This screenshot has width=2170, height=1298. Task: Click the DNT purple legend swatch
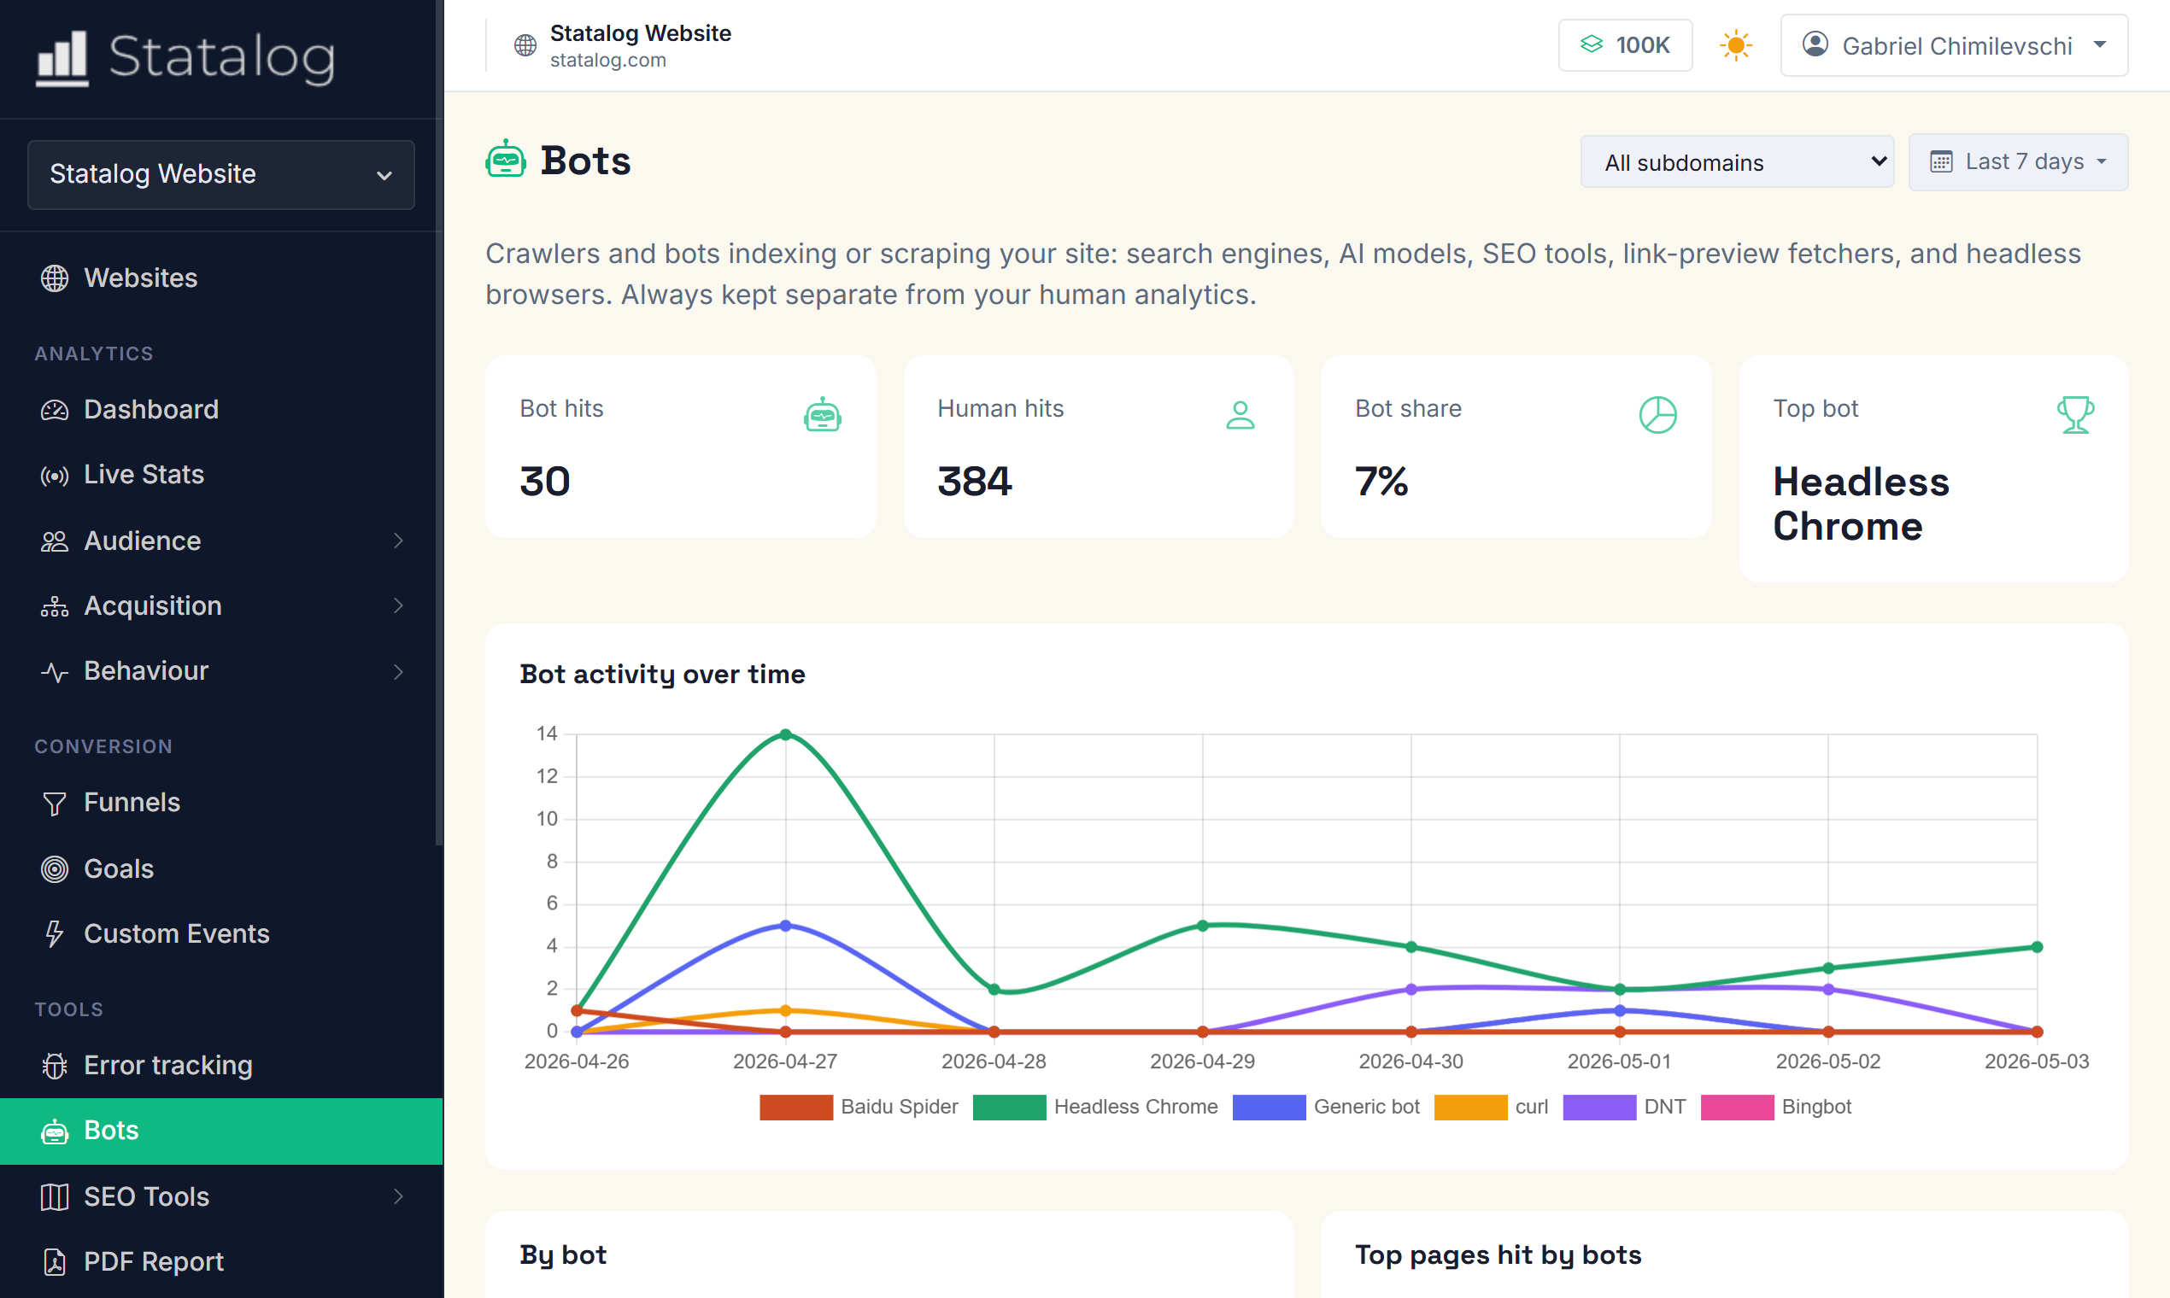[x=1598, y=1107]
